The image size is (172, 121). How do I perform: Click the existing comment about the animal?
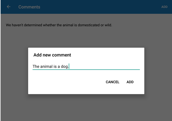(59, 25)
